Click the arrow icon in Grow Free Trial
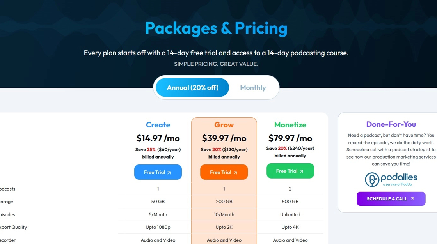437x244 pixels. [x=235, y=172]
